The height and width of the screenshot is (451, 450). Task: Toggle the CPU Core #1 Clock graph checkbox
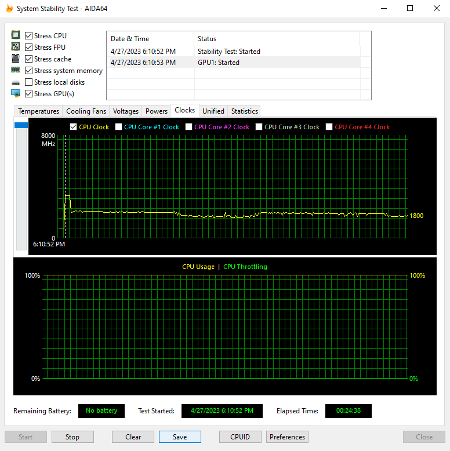[x=118, y=127]
